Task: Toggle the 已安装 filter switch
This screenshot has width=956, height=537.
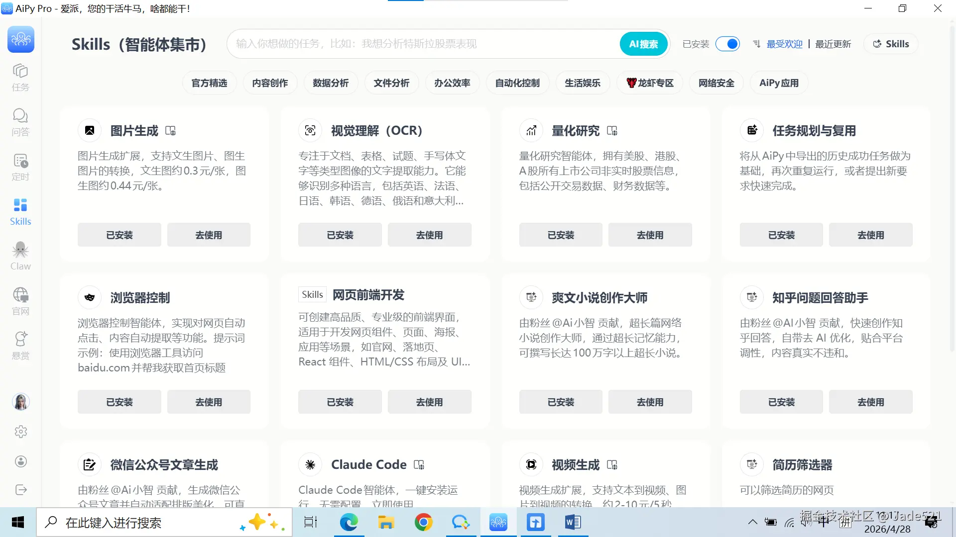Action: pos(728,44)
